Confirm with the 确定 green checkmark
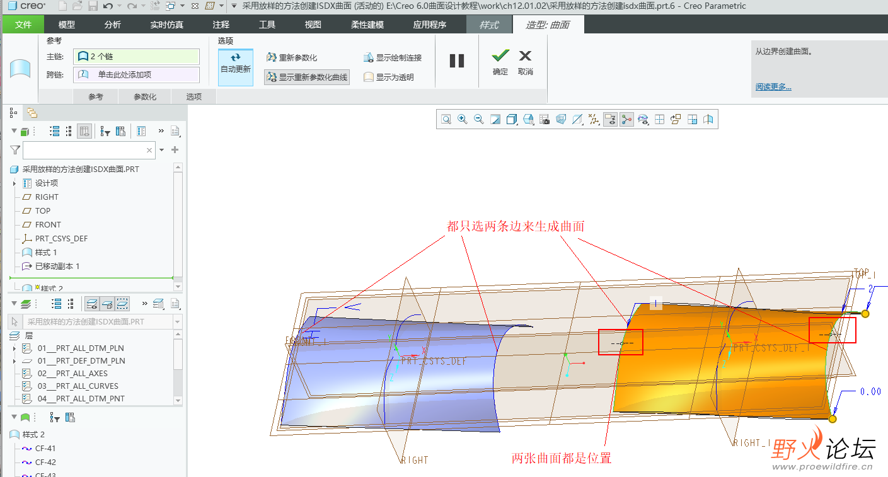888x477 pixels. click(x=500, y=62)
